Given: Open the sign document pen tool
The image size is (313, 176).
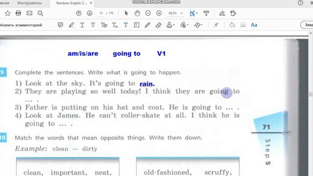Looking at the screenshot, I should pyautogui.click(x=222, y=13).
